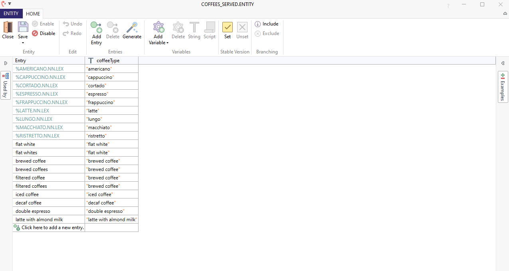Image resolution: width=509 pixels, height=271 pixels.
Task: Expand the left panel arrow
Action: coord(6,63)
